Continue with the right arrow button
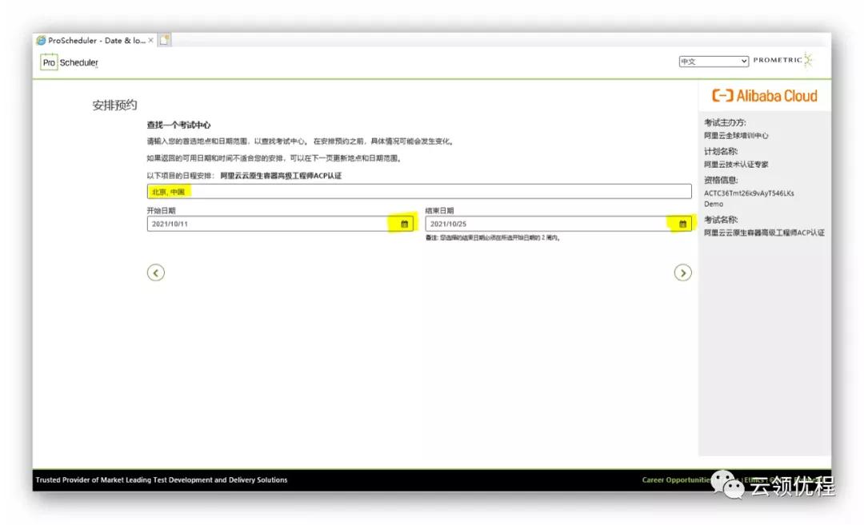 [682, 273]
